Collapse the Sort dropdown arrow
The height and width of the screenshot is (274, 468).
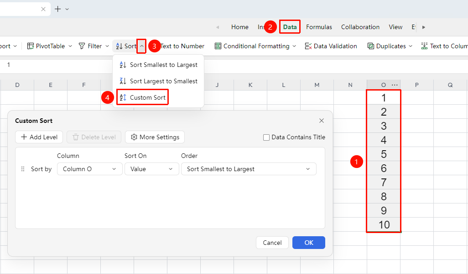[x=142, y=46]
